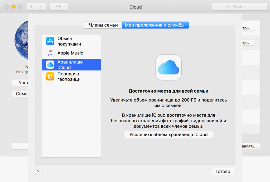270x182 pixels.
Task: Go back with the left chevron button
Action: click(x=32, y=7)
